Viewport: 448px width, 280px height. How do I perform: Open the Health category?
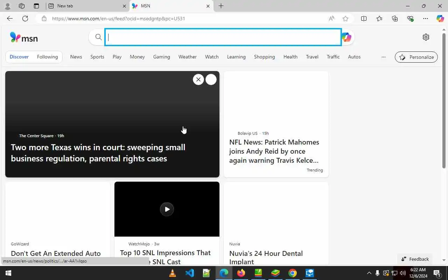click(290, 57)
